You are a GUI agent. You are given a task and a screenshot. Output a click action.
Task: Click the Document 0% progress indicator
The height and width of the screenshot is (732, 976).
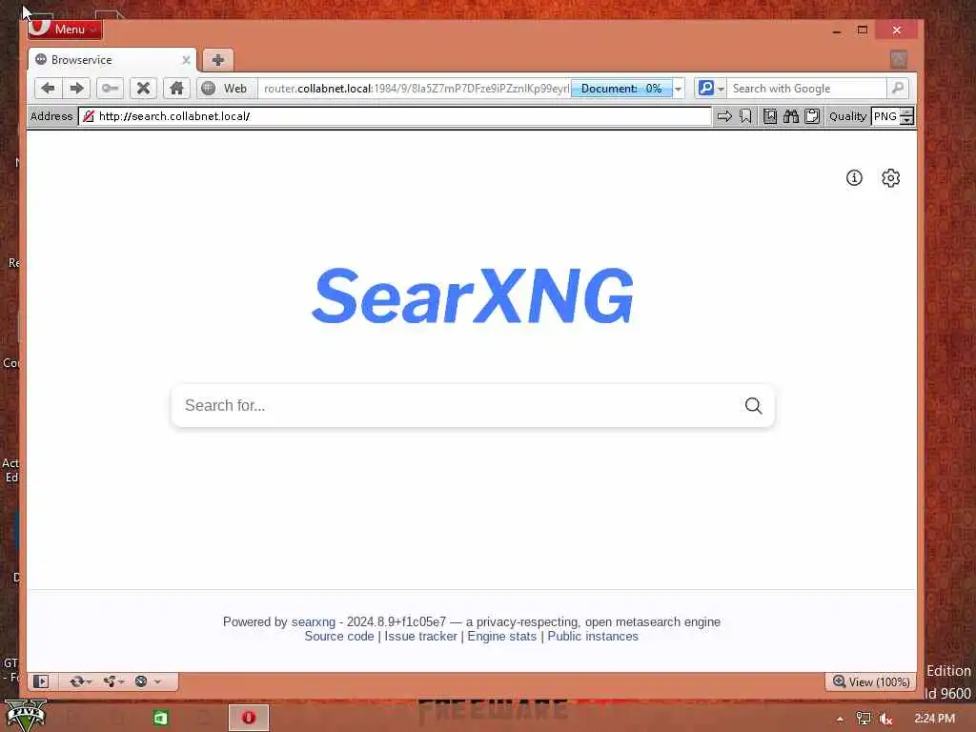point(621,89)
